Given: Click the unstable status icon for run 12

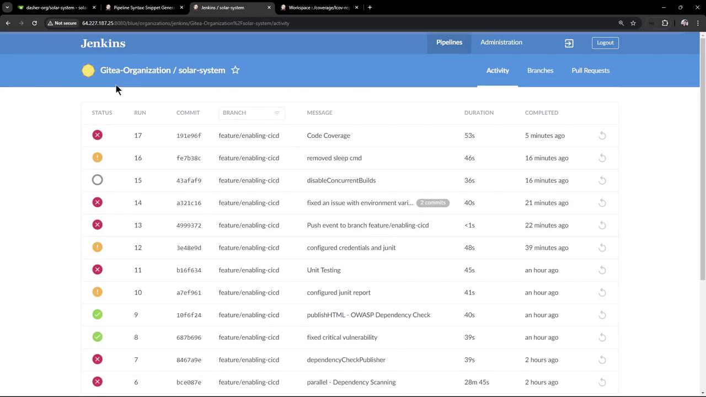Looking at the screenshot, I should coord(98,247).
